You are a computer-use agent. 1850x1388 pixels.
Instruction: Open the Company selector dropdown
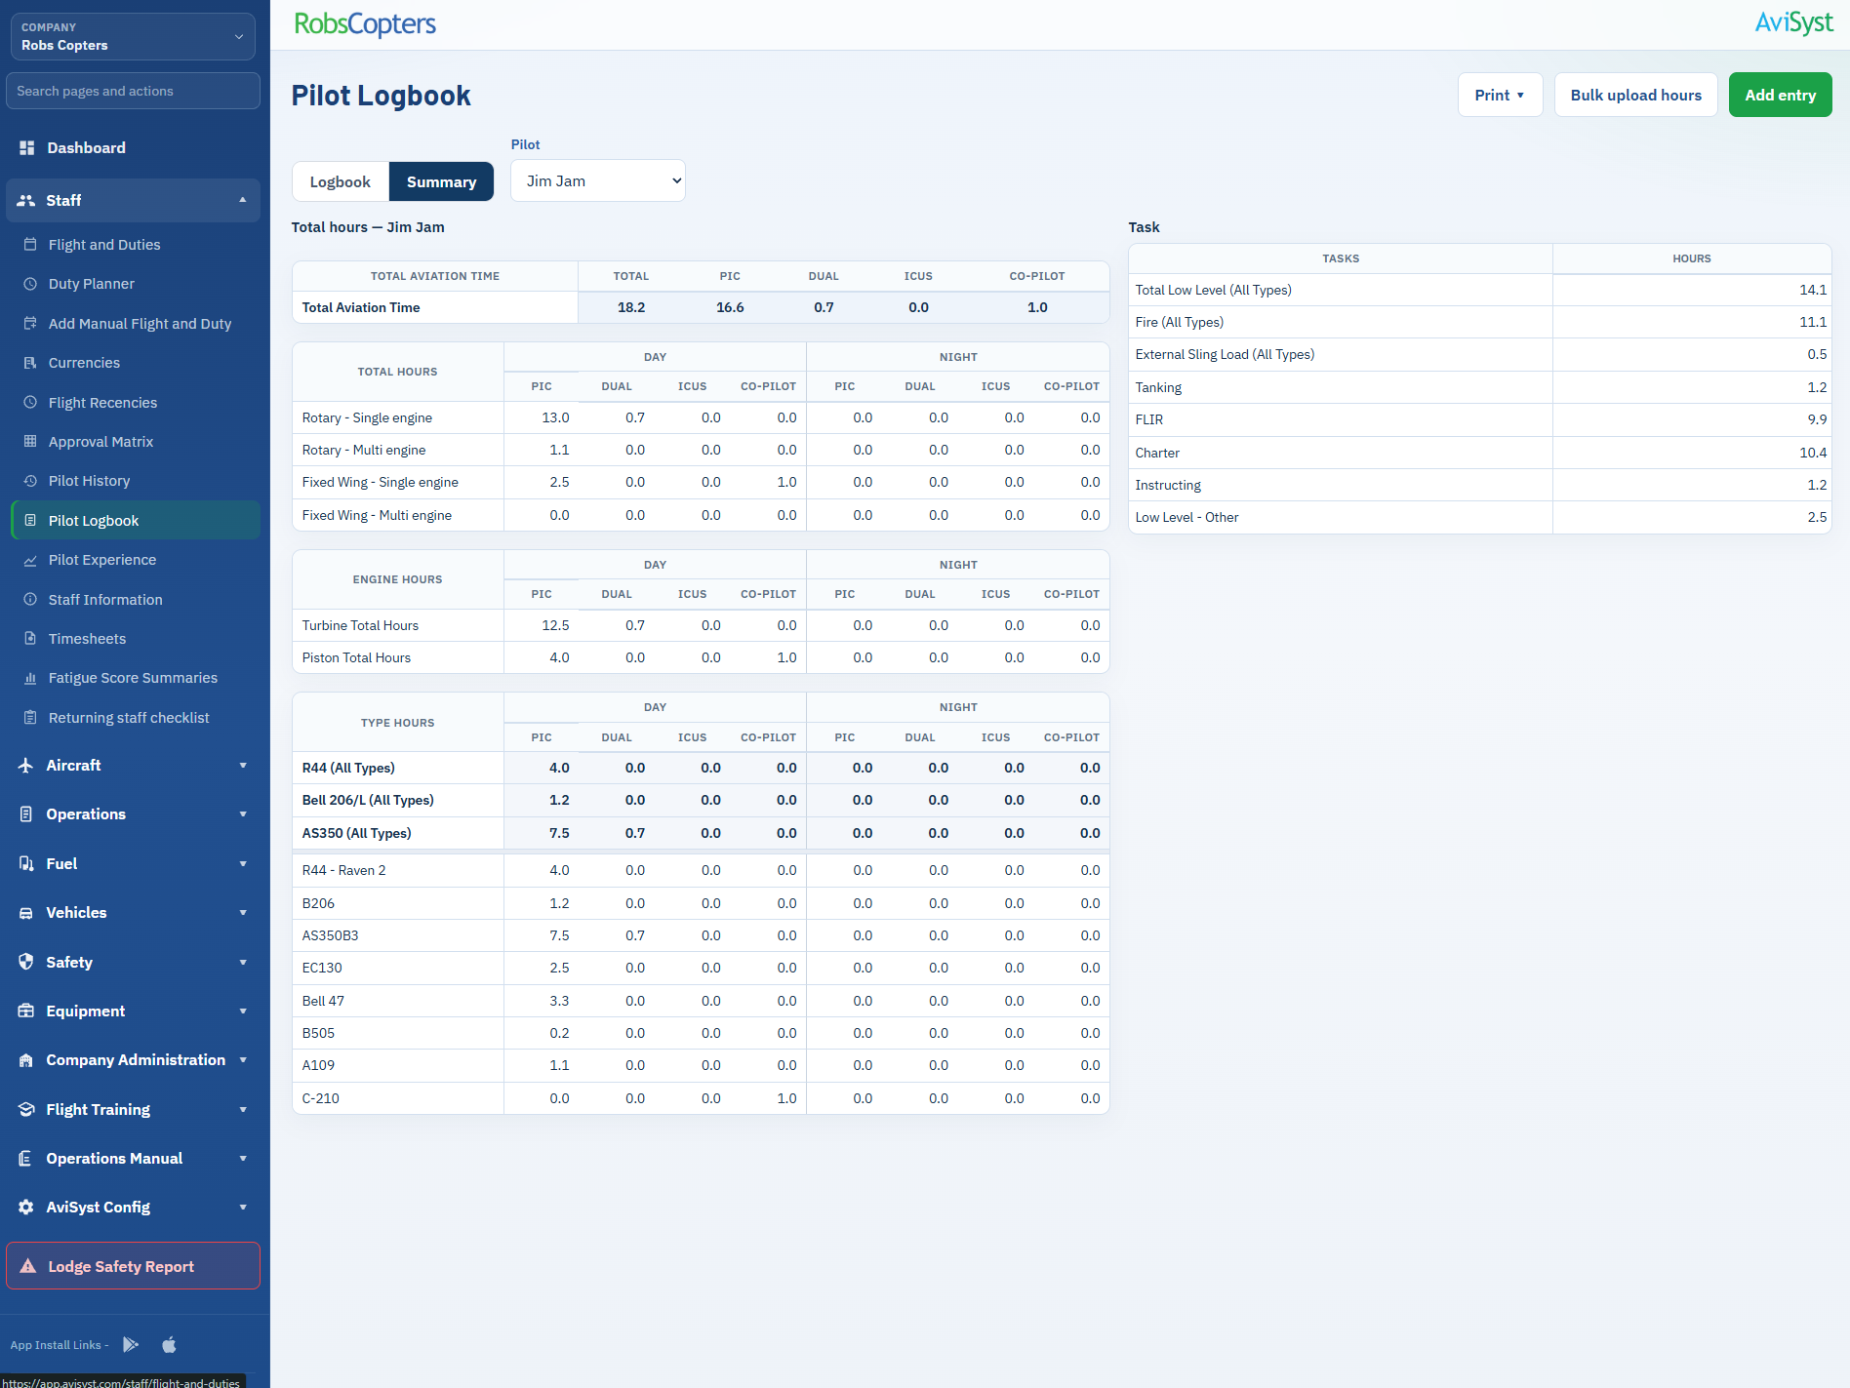coord(133,36)
